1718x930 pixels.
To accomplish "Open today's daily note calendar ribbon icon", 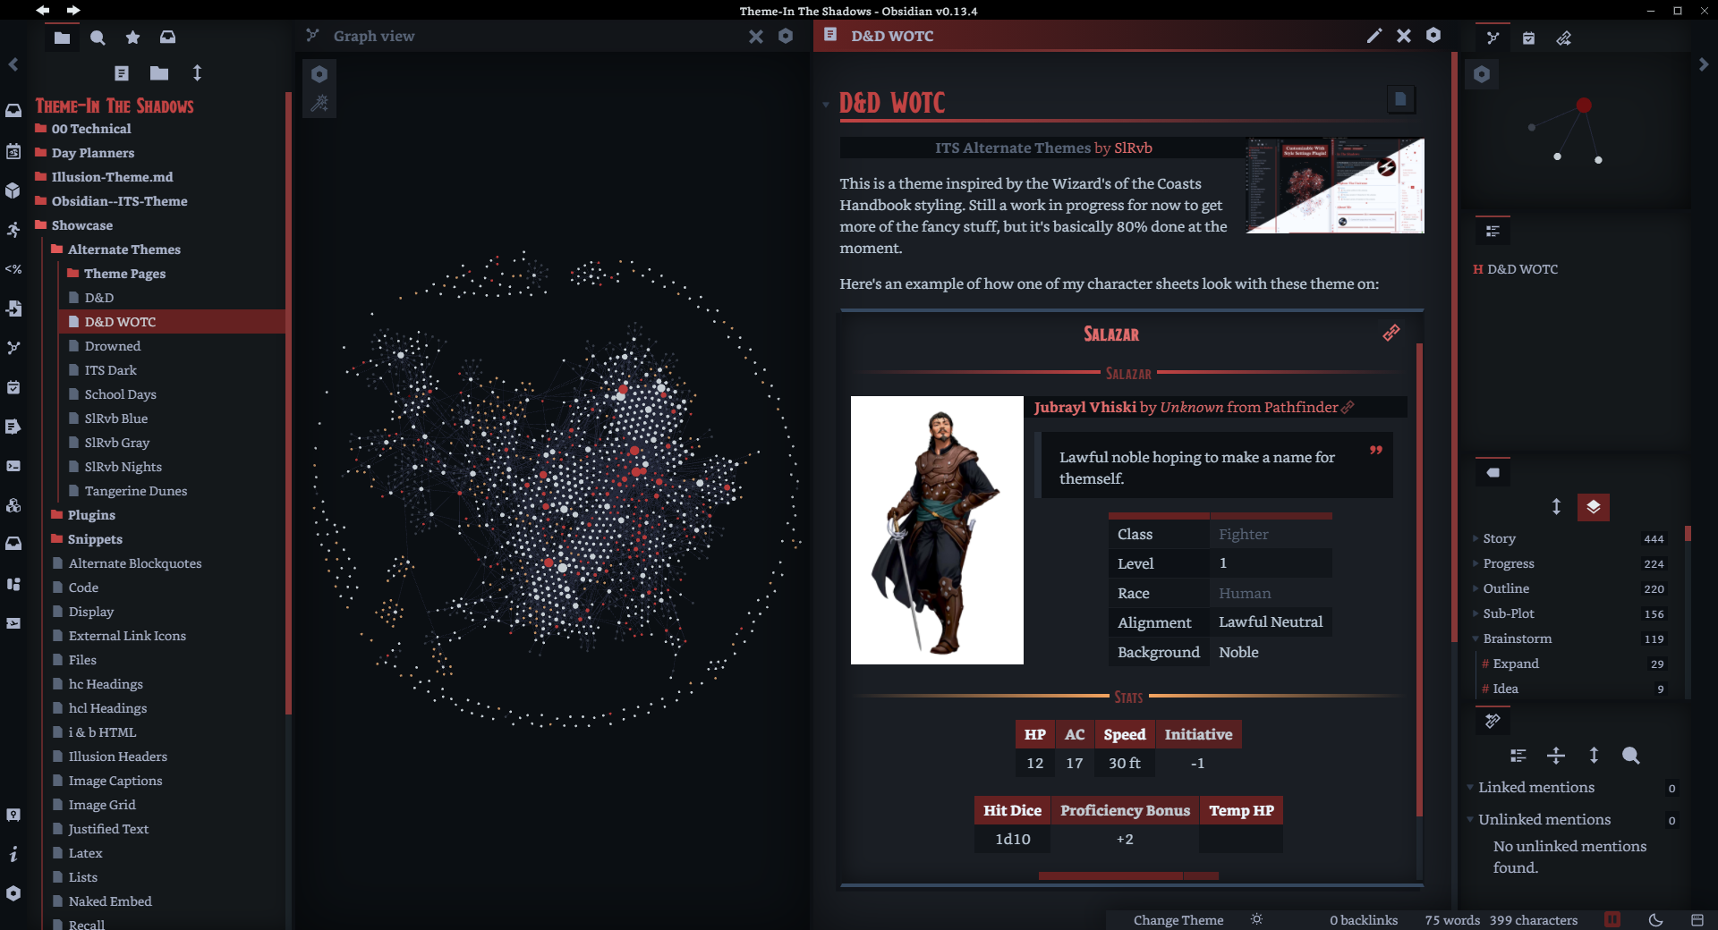I will click(13, 151).
